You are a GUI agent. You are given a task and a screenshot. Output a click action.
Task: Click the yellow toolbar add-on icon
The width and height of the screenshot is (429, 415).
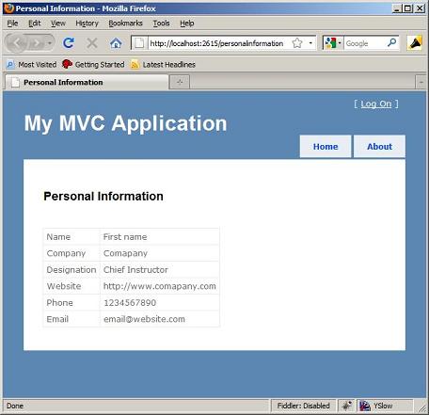pyautogui.click(x=415, y=43)
